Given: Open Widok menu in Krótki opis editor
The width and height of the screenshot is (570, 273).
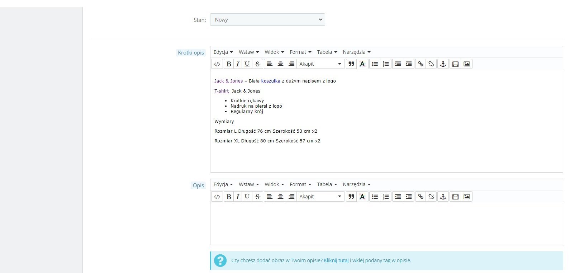Looking at the screenshot, I should (274, 52).
